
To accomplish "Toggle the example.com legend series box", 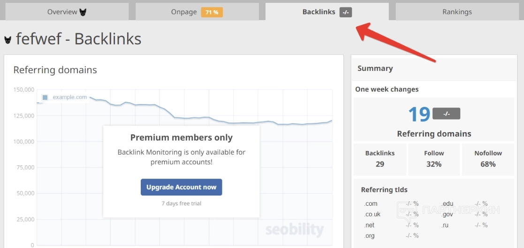I will pos(45,98).
